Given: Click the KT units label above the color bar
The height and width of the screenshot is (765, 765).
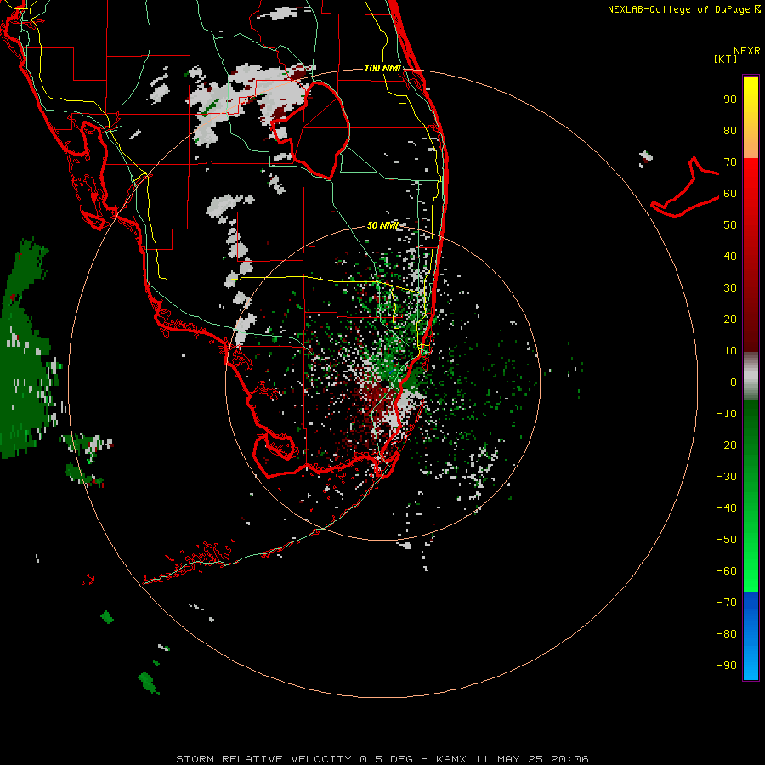Looking at the screenshot, I should coord(725,59).
